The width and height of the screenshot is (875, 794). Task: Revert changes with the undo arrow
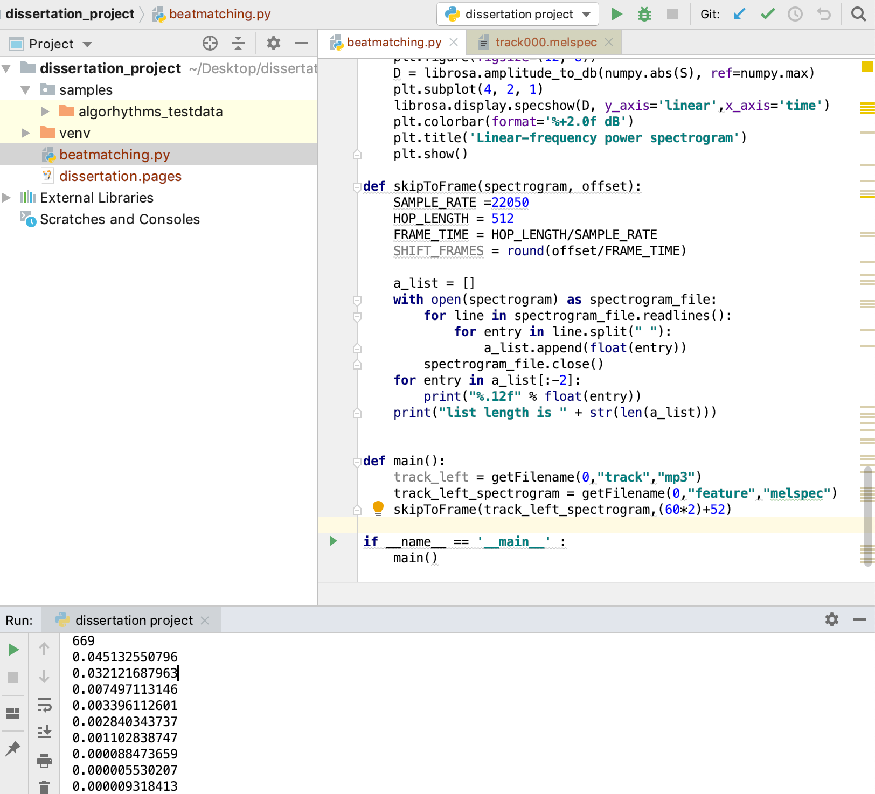[823, 14]
